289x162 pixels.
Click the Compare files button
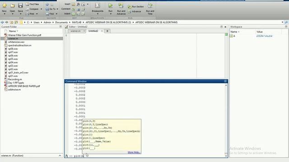32,9
